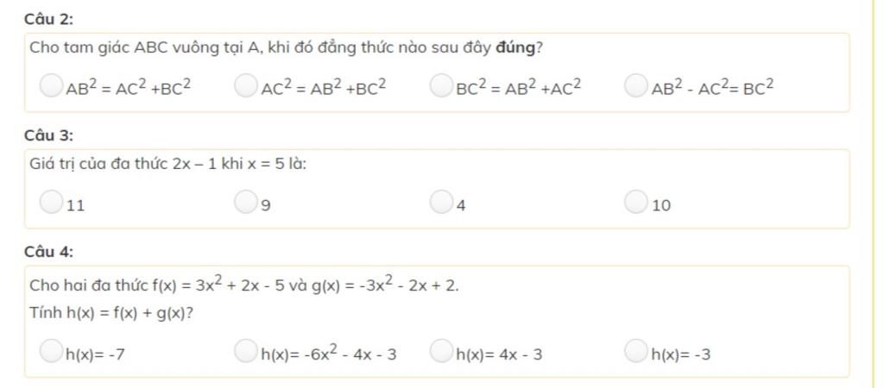
Task: Click the f(x) and g(x) polynomial statement
Action: coord(244,285)
